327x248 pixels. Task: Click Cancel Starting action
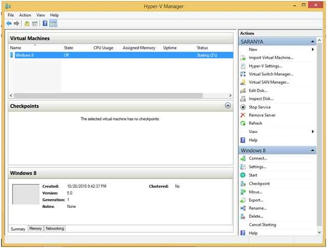(262, 225)
